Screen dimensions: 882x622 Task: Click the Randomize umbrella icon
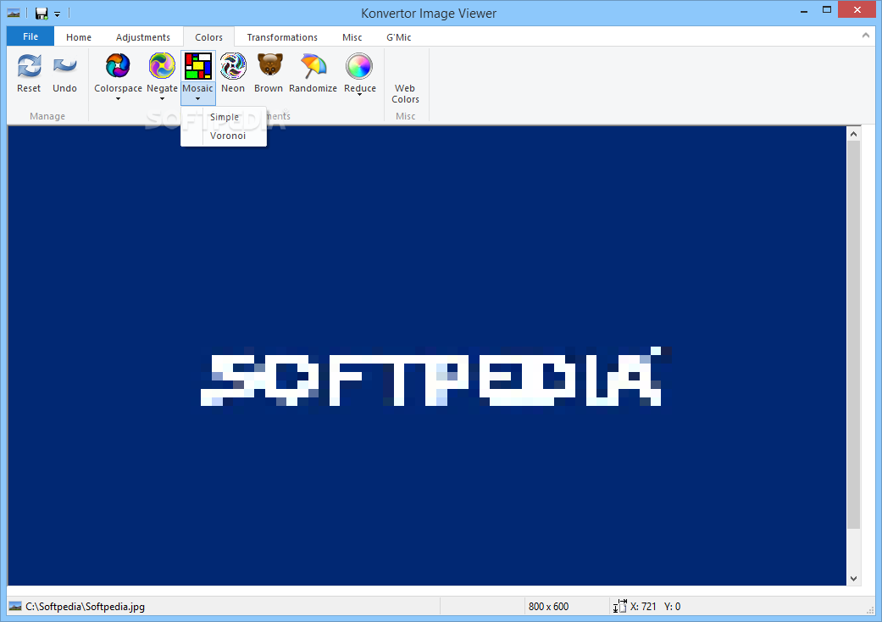pos(313,66)
